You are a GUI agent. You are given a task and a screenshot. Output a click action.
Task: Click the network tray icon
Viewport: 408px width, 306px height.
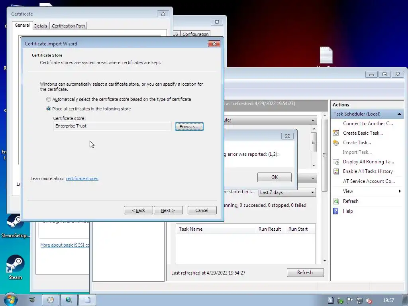(359, 300)
